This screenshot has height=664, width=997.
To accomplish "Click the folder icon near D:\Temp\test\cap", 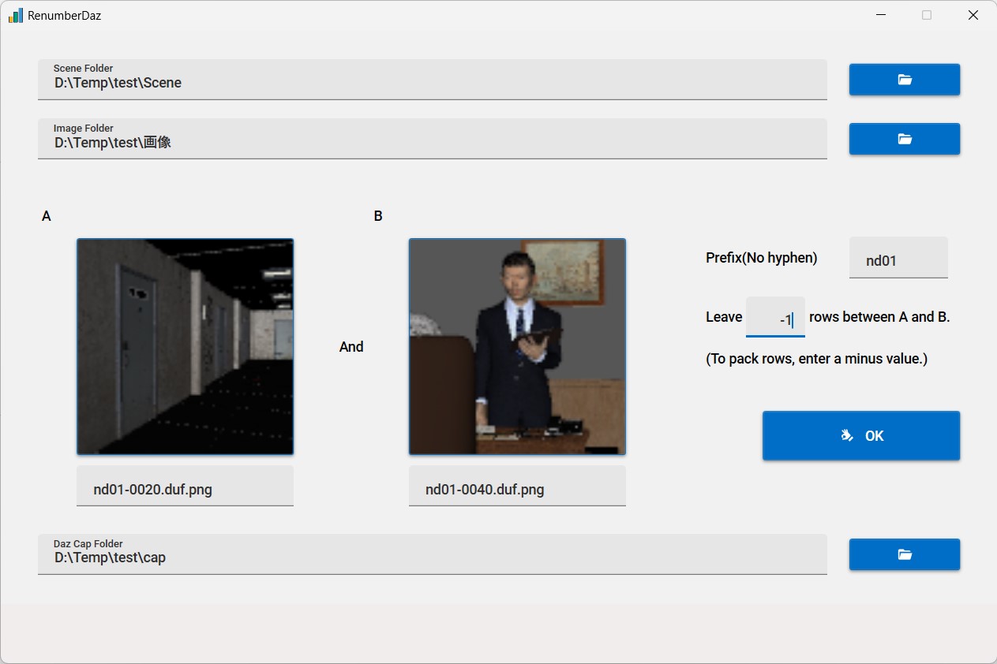I will [904, 554].
